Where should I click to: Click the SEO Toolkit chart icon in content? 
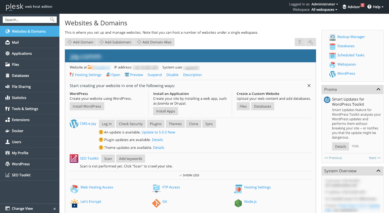pos(74,159)
